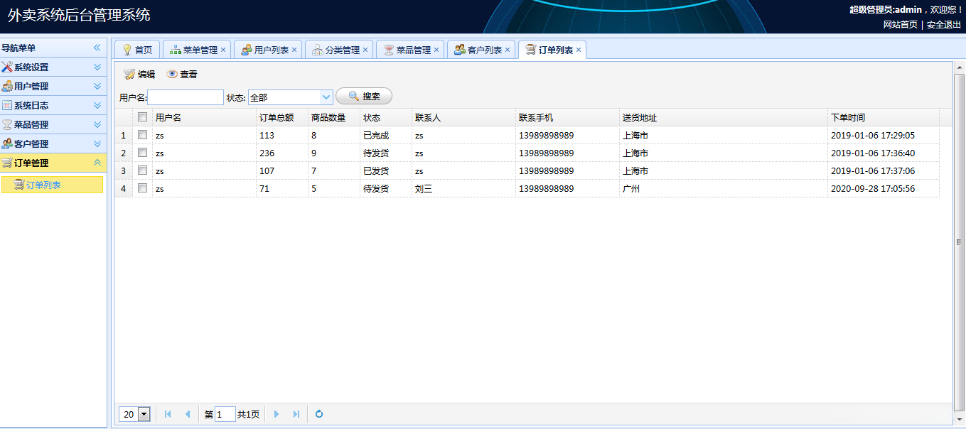
Task: Sort by the 订单总额 column header
Action: 281,117
